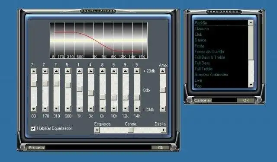This screenshot has width=277, height=162.
Task: Click the up arrow on the 10k slider
Action: (114, 71)
